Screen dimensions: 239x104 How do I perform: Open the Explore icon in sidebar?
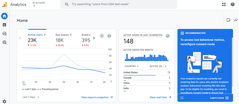click(5, 33)
